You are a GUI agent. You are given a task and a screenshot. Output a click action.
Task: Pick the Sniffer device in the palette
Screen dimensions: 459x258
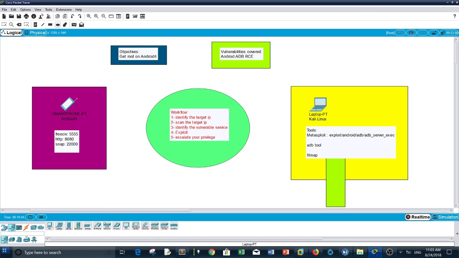click(174, 226)
